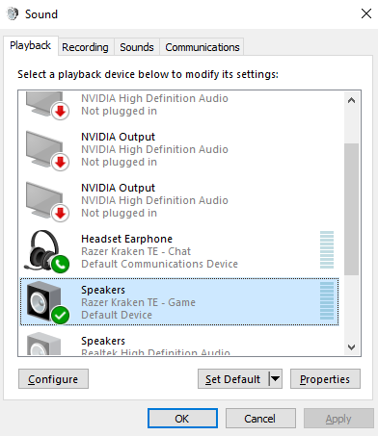Screen dimensions: 378x436
Task: Click the volume level meter for Headset Earphone
Action: tap(327, 250)
